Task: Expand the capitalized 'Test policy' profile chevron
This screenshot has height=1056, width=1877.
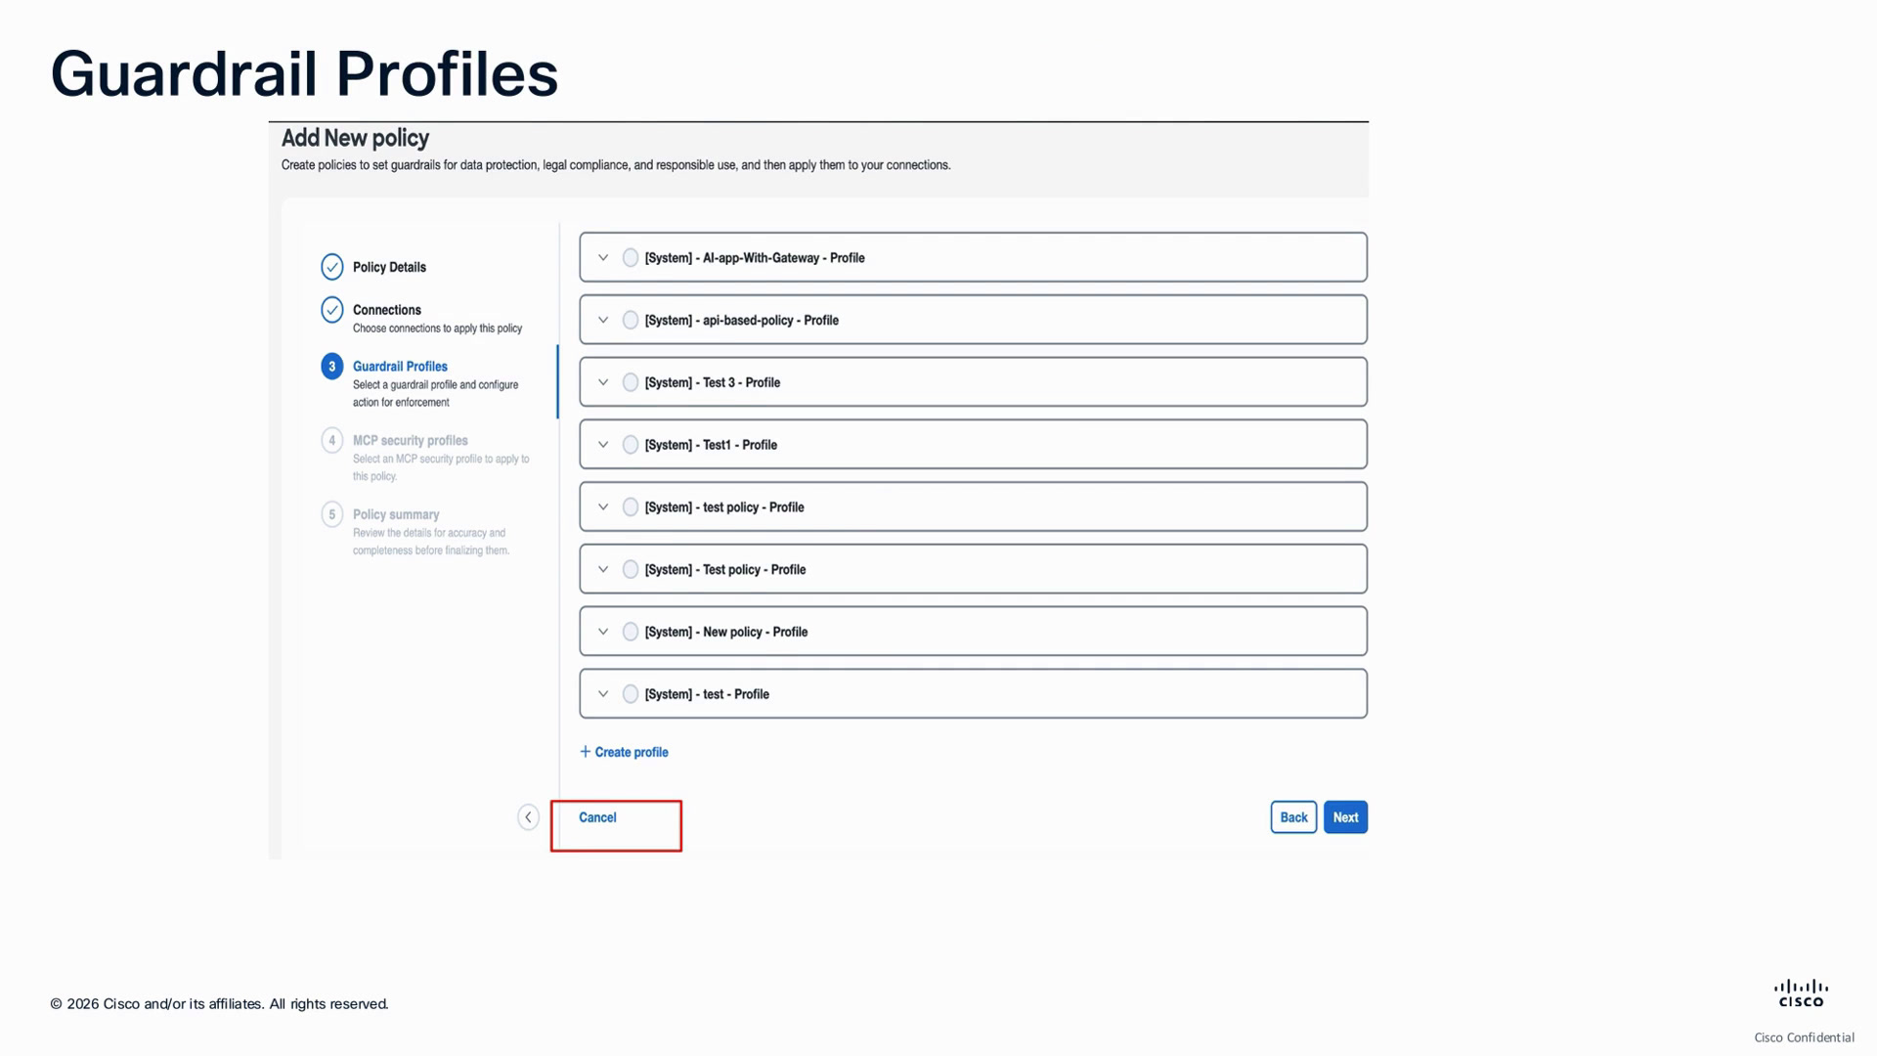Action: pyautogui.click(x=603, y=569)
